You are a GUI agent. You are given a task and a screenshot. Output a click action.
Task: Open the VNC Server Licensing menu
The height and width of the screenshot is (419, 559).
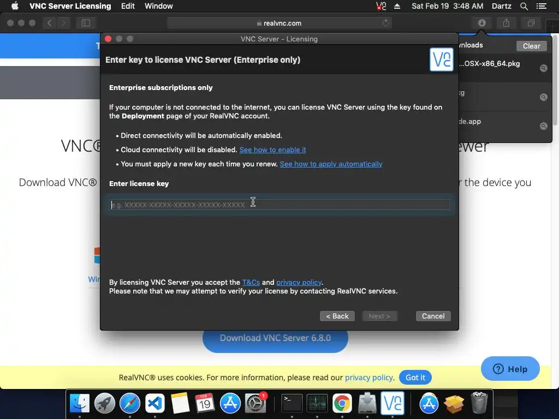coord(70,6)
